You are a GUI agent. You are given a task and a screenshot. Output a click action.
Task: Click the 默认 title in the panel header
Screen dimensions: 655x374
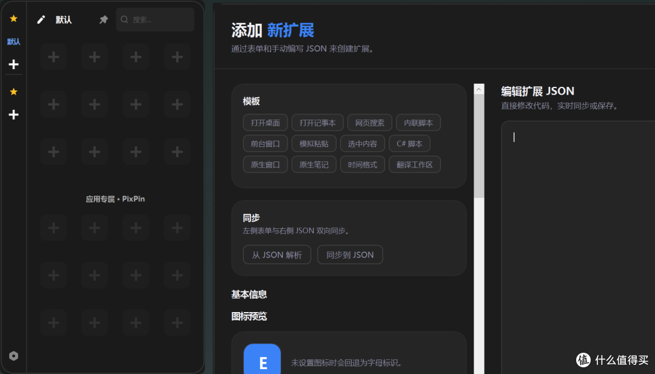coord(64,19)
